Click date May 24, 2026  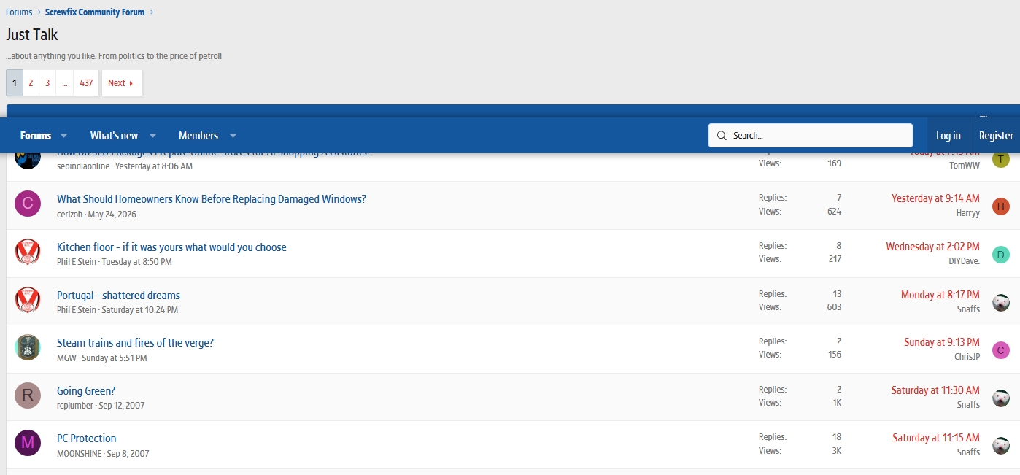pos(112,215)
